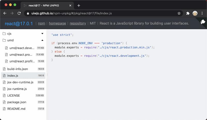Click the file icon beside jsx-runtime.js
The height and width of the screenshot is (120, 207).
[4, 89]
